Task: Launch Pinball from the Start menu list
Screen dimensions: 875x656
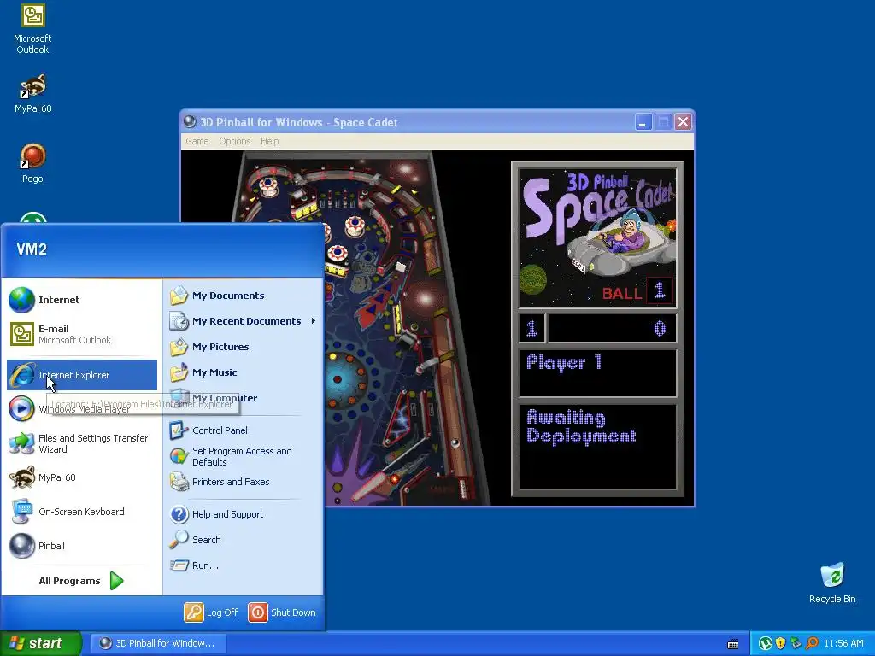Action: pos(82,546)
